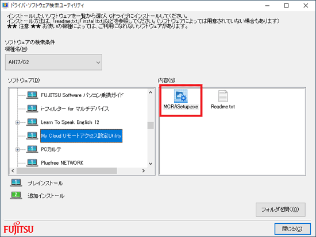Select i-フィルター for マルチデバイス entry
The width and height of the screenshot is (316, 237).
click(x=75, y=108)
